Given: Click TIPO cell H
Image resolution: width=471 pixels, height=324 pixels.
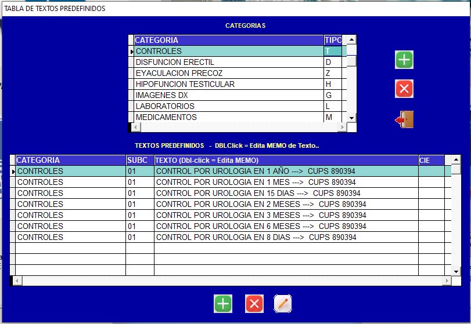Looking at the screenshot, I should point(333,84).
